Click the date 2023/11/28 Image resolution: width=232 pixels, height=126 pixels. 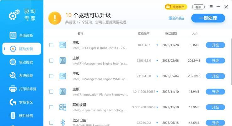coord(170,45)
